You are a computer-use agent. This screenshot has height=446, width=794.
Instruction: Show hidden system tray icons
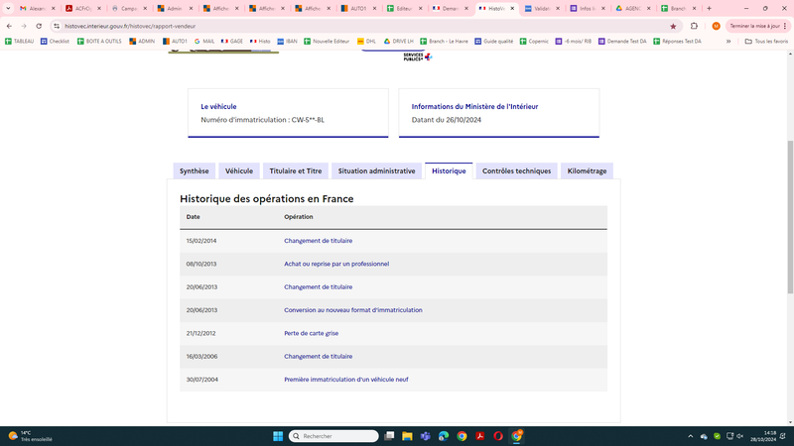tap(690, 436)
